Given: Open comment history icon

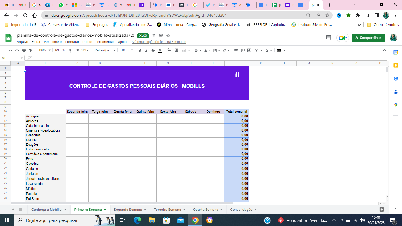Looking at the screenshot, I should pos(328,38).
